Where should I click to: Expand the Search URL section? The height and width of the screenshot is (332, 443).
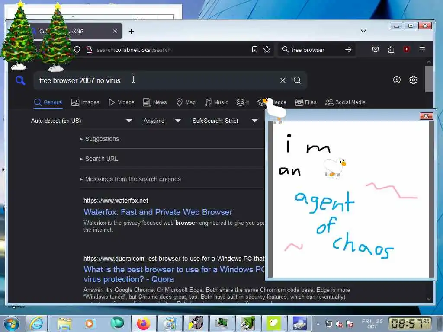pos(99,159)
